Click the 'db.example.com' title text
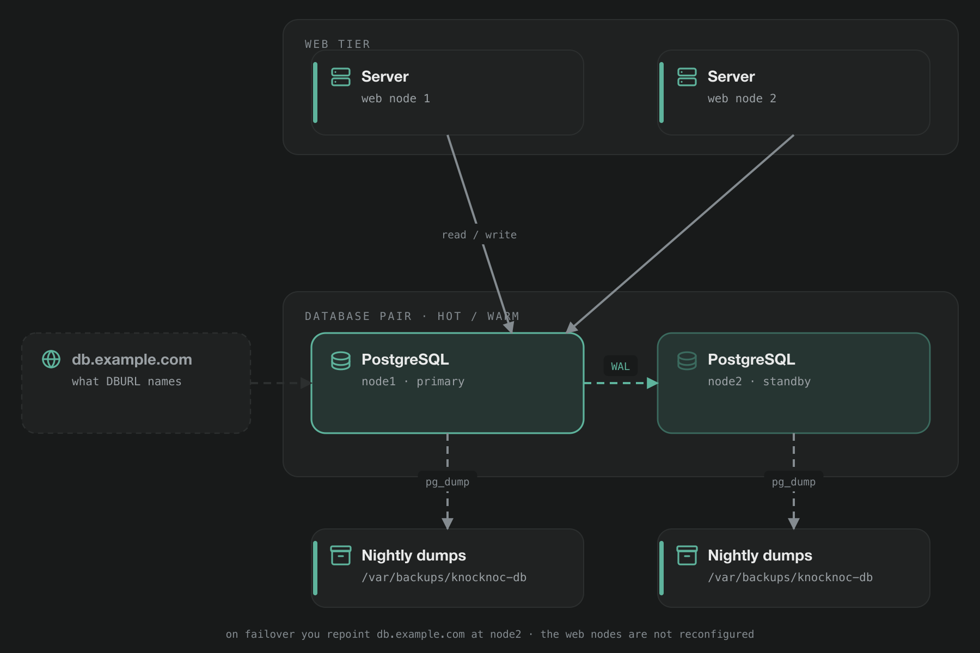This screenshot has height=653, width=980. [132, 360]
